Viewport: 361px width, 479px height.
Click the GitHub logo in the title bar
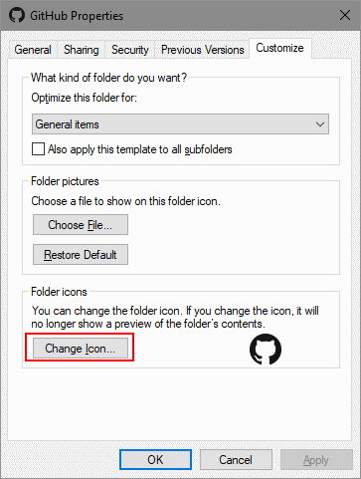coord(17,15)
